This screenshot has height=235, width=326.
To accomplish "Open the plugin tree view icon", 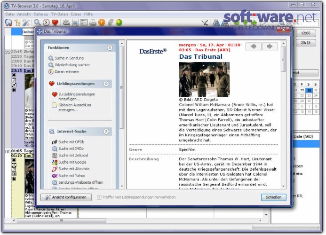I will click(x=18, y=23).
